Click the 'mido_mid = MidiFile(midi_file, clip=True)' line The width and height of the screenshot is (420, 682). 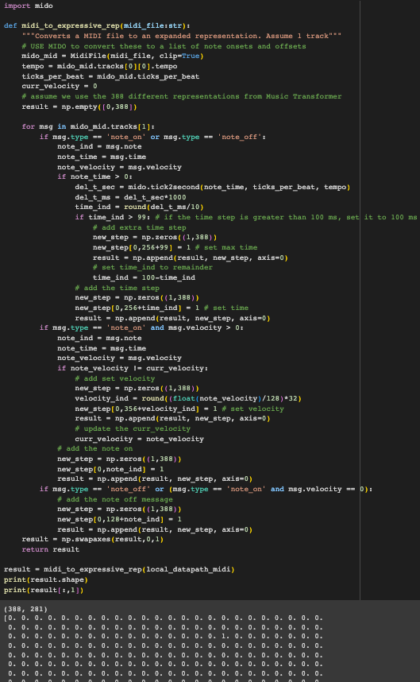113,56
